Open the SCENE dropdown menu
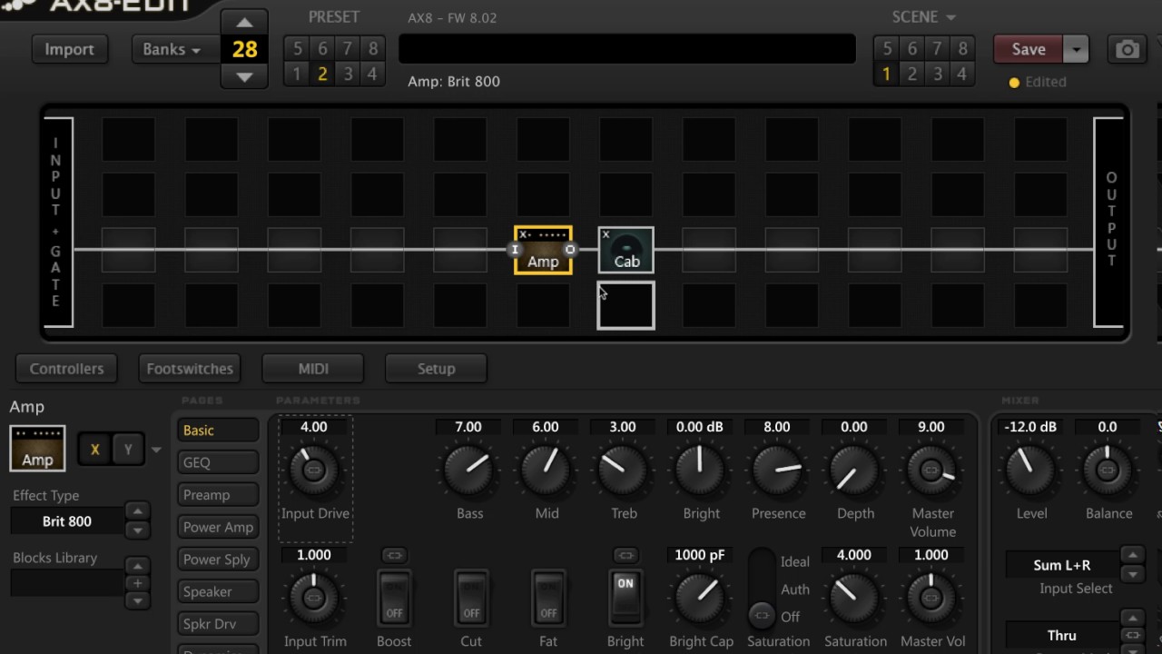This screenshot has height=654, width=1162. [924, 17]
